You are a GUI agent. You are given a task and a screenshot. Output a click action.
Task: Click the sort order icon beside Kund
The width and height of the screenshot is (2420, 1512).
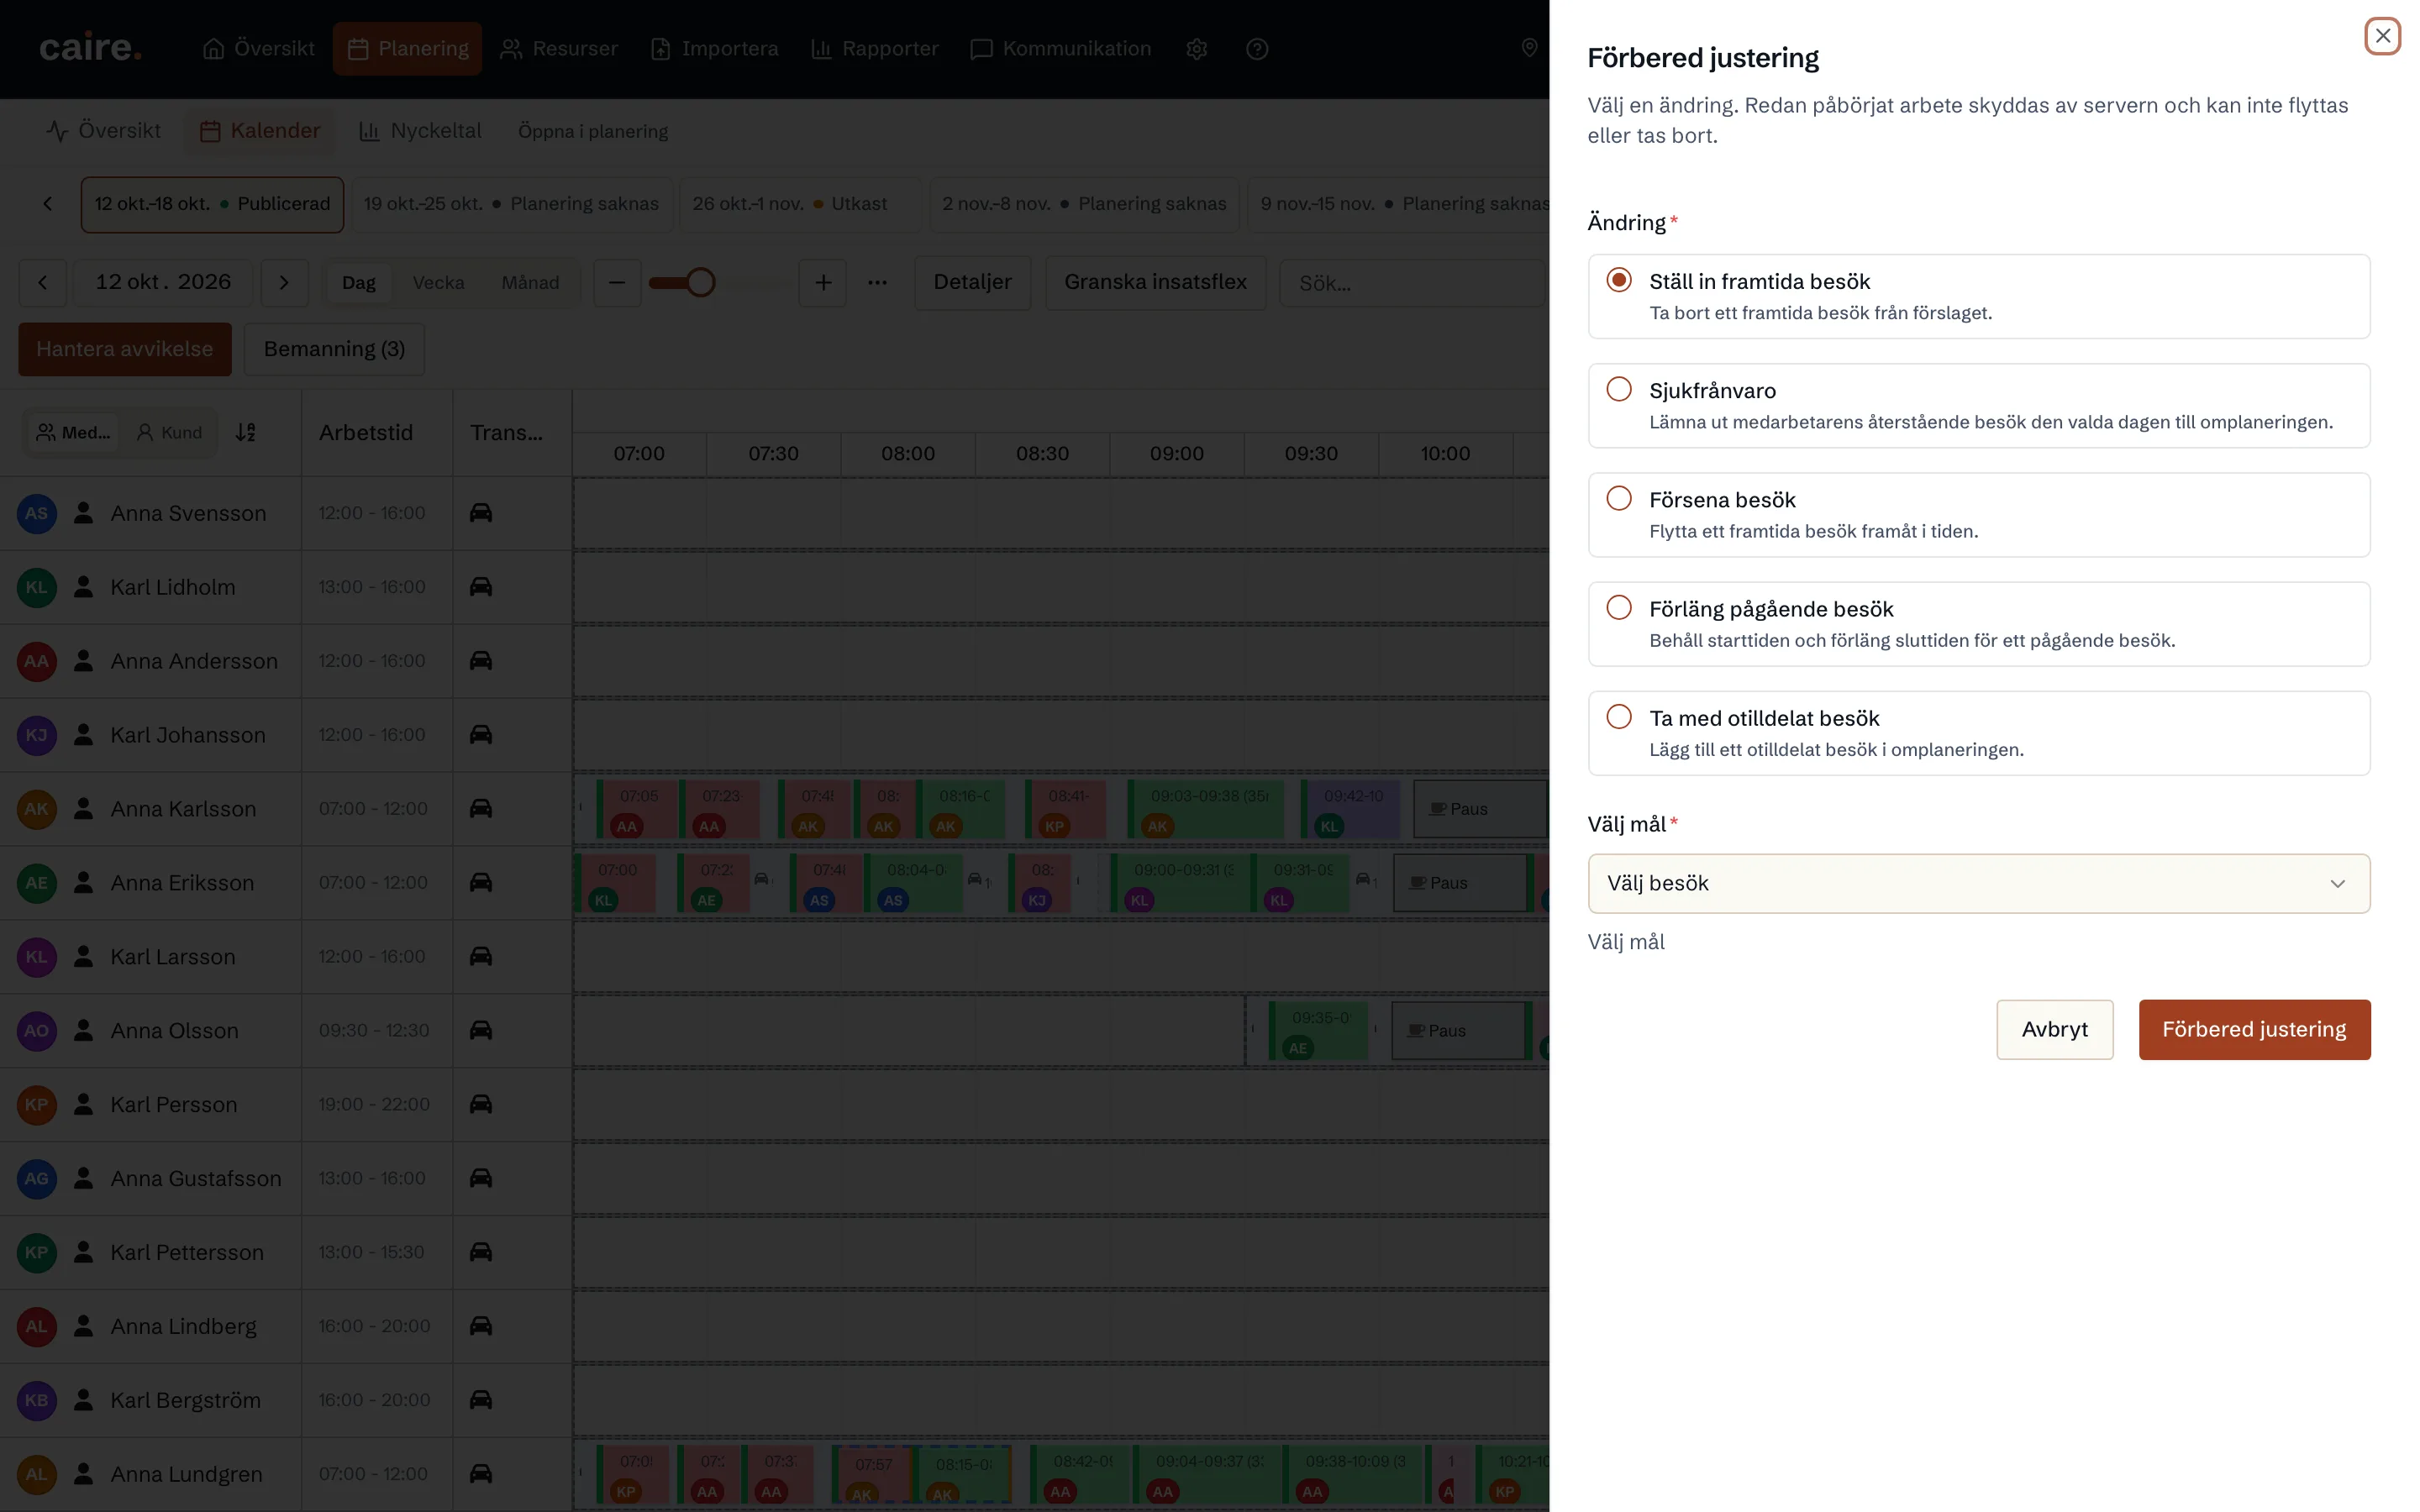(246, 432)
